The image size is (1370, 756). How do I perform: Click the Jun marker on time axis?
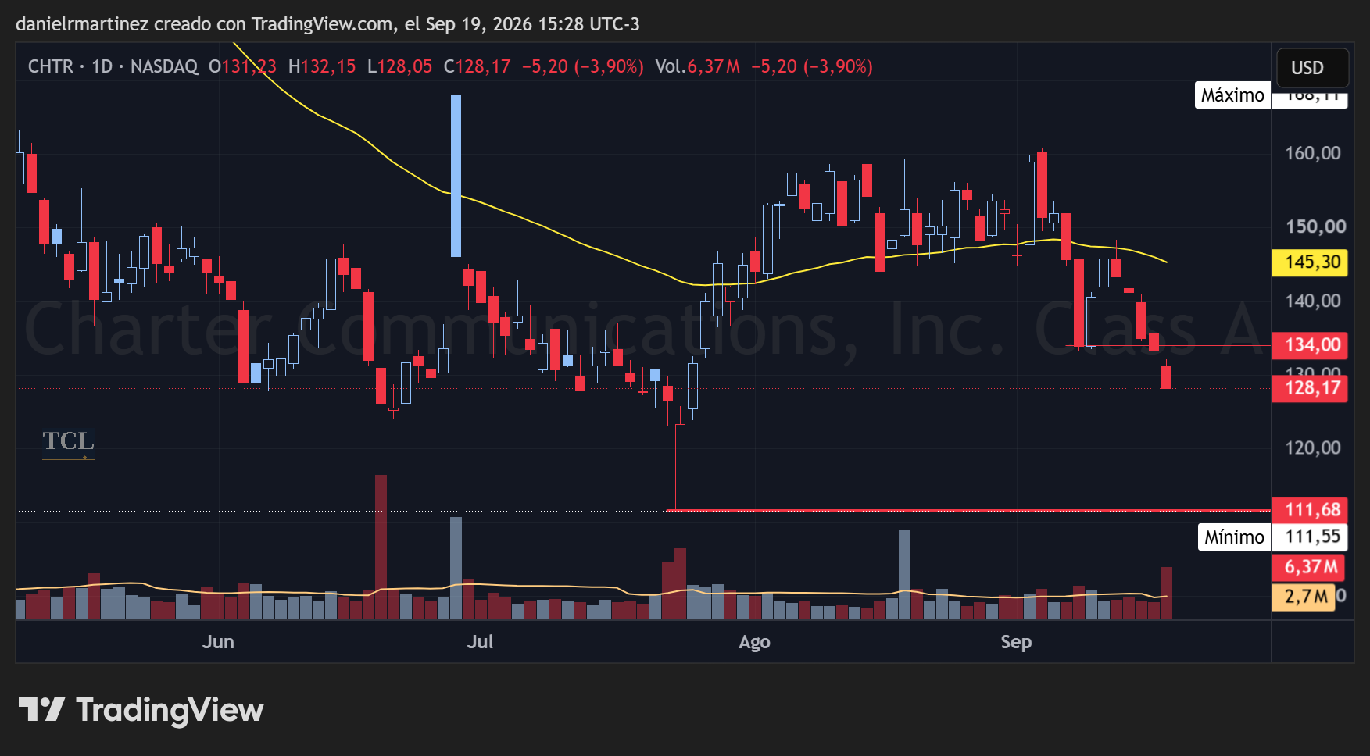(218, 642)
